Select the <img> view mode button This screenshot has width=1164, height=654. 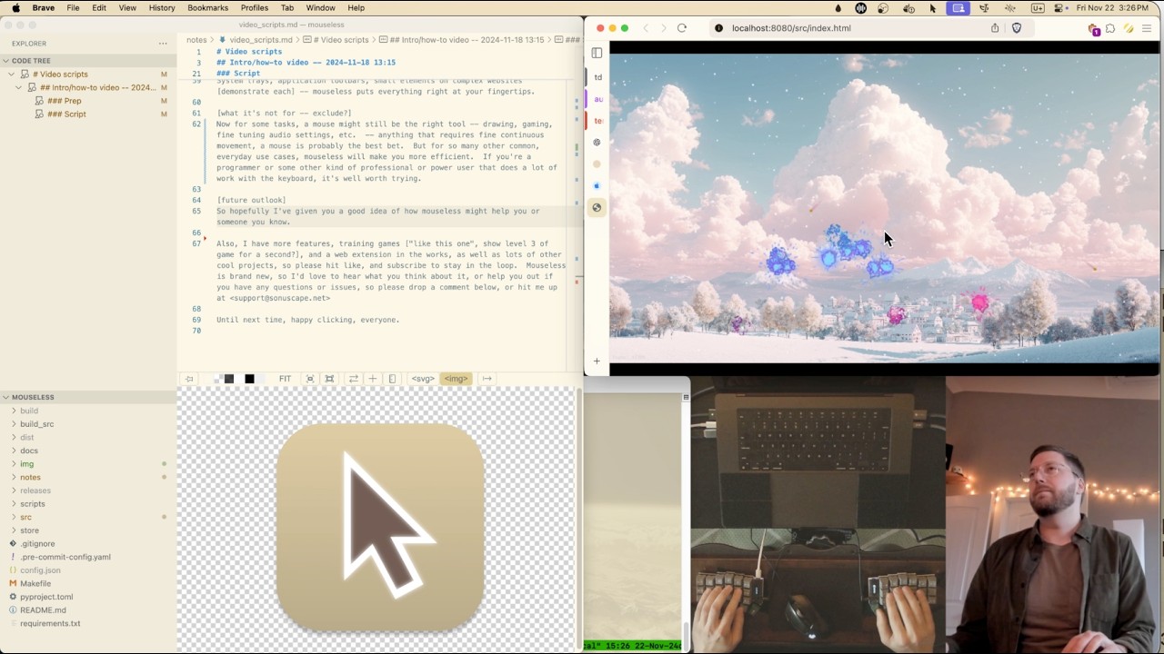tap(456, 379)
